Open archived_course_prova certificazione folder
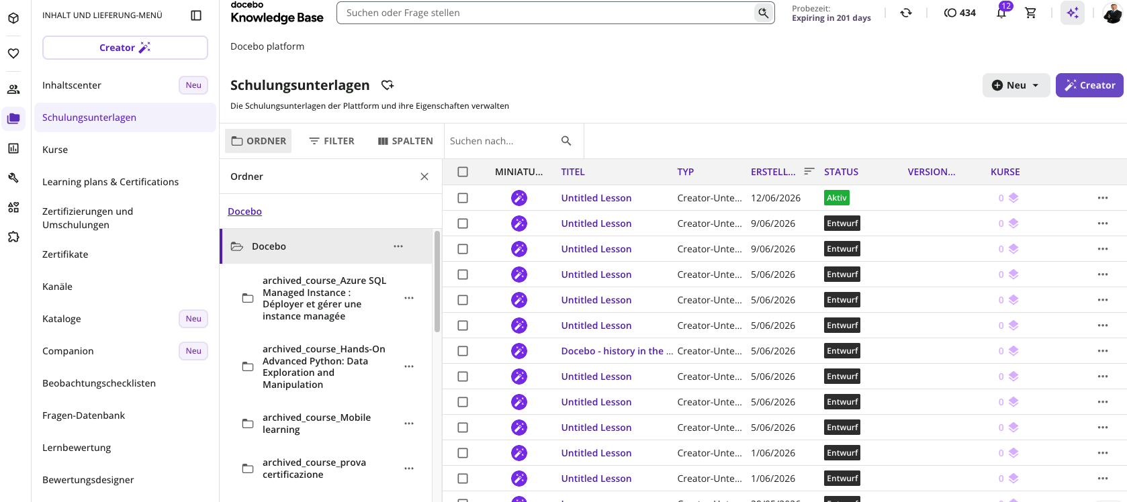 pos(314,468)
